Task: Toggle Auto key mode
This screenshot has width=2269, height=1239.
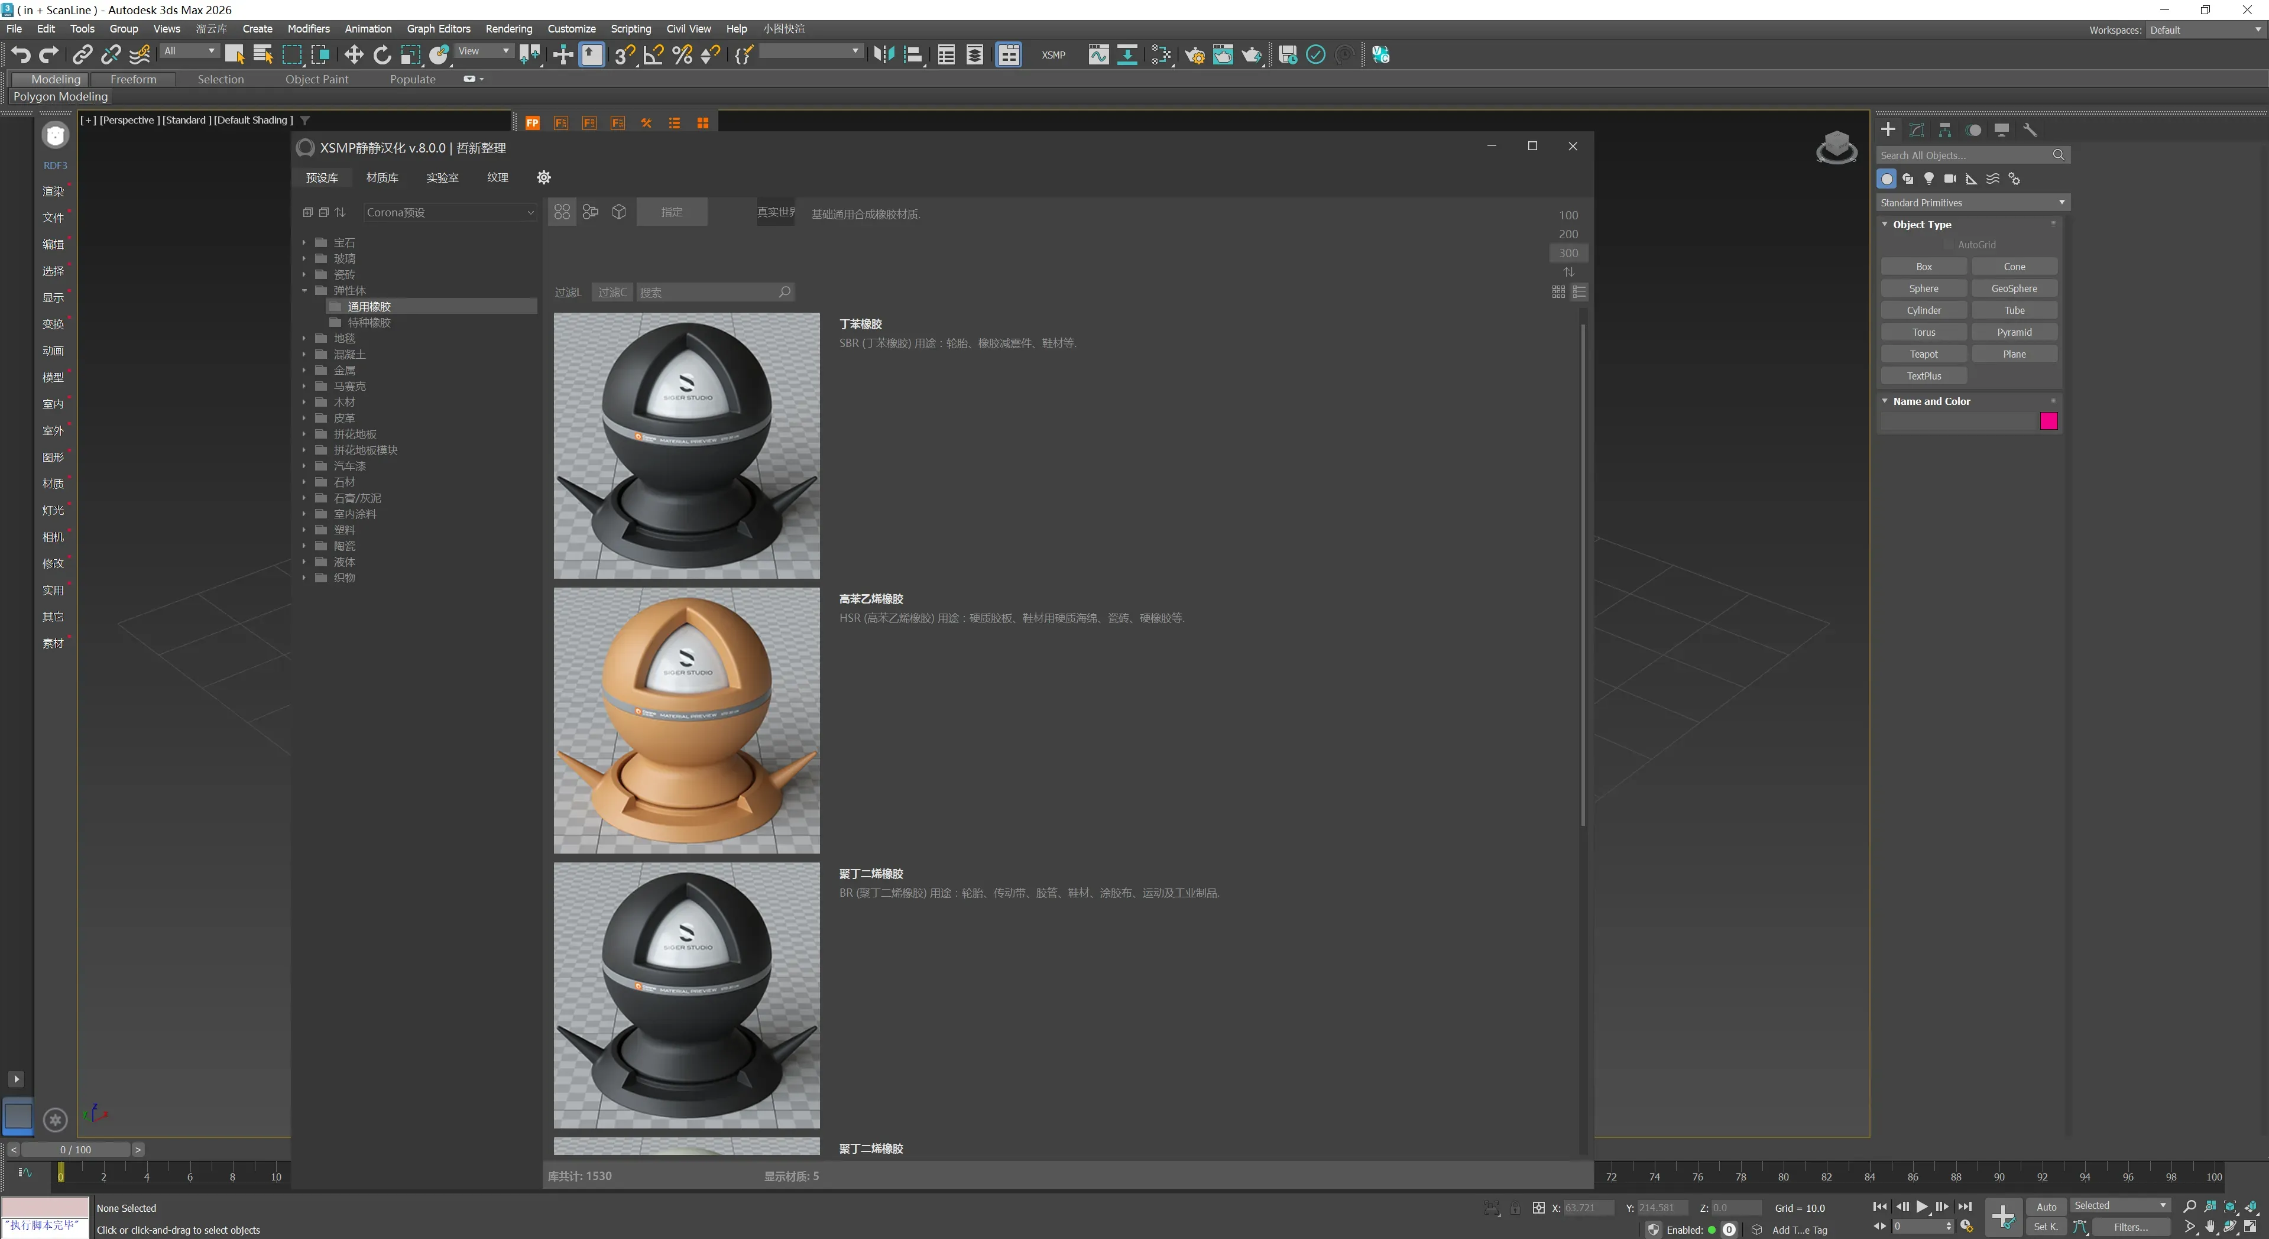Action: pos(2046,1206)
